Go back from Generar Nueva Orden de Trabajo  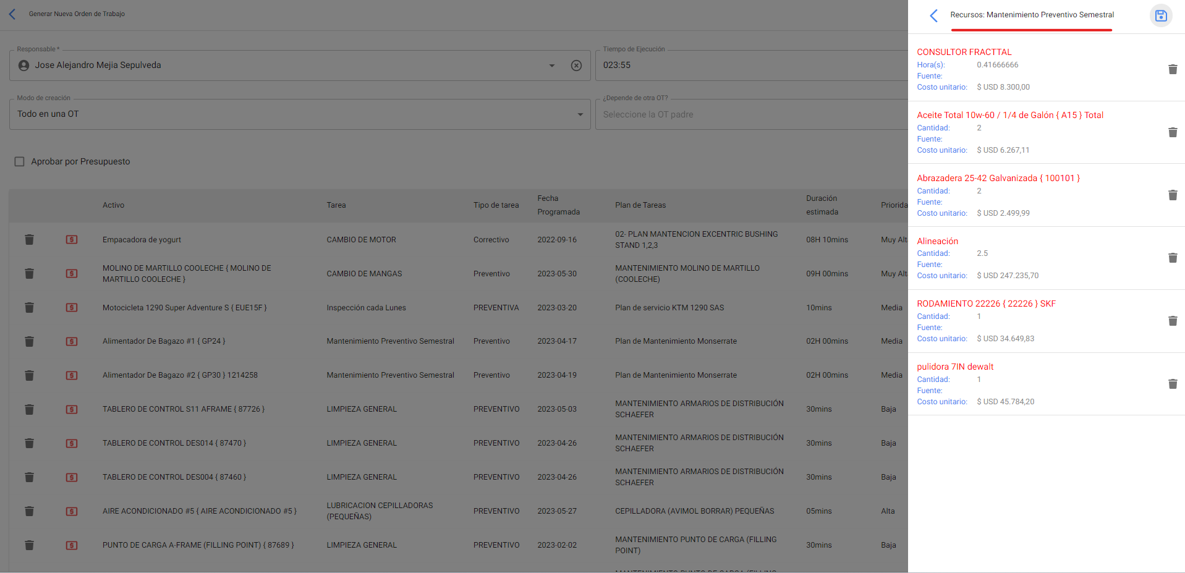coord(12,14)
